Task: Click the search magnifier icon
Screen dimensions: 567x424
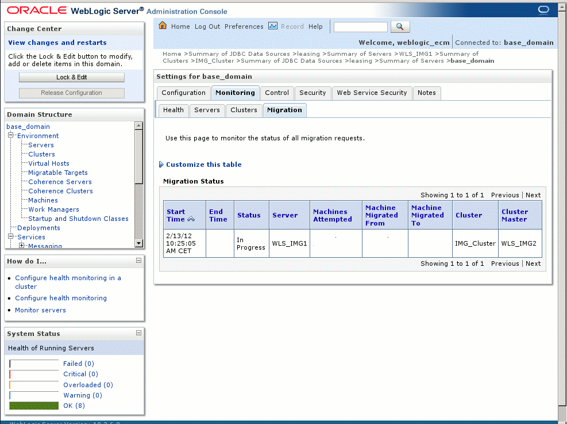Action: (x=400, y=26)
